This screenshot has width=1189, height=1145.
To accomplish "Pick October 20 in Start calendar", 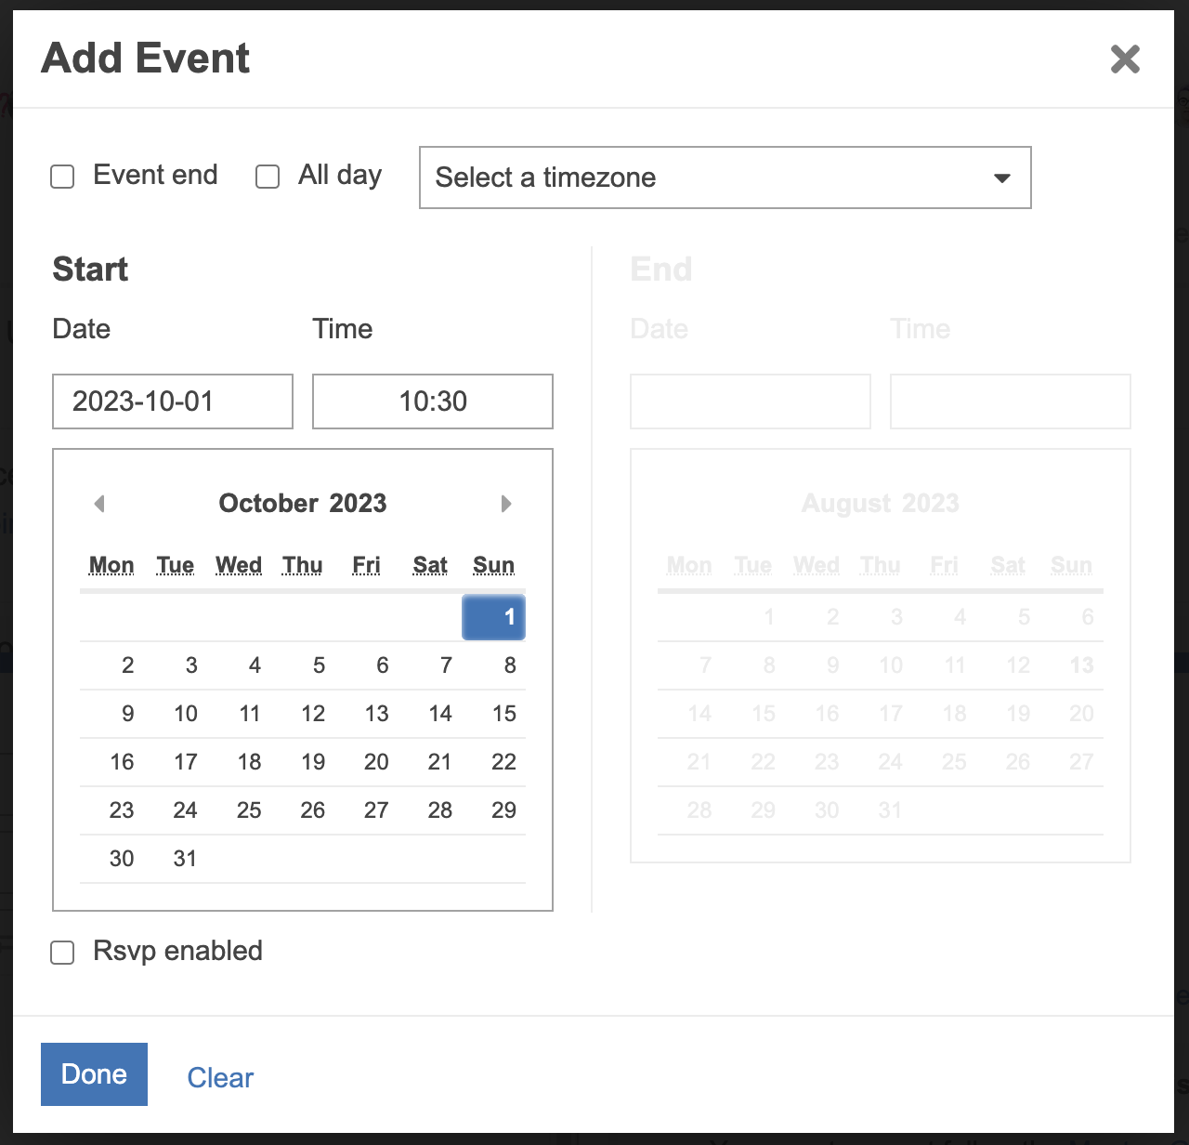I will [376, 762].
